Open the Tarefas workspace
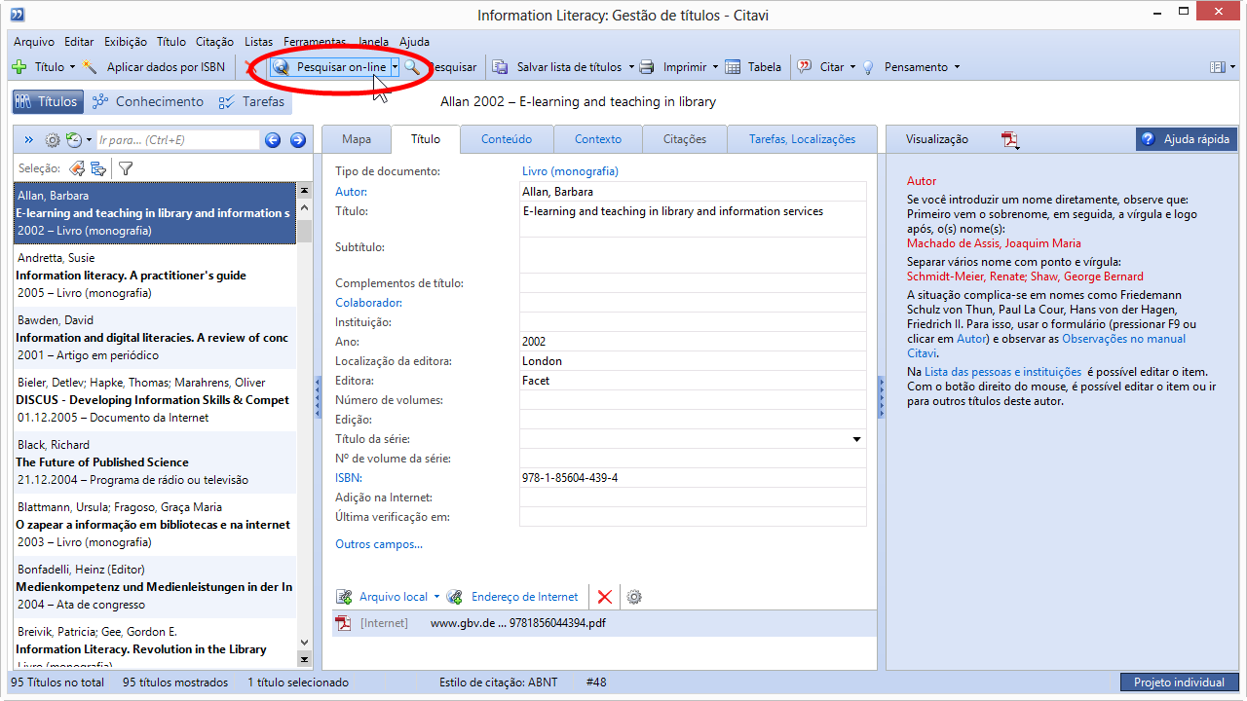Image resolution: width=1247 pixels, height=701 pixels. (251, 101)
